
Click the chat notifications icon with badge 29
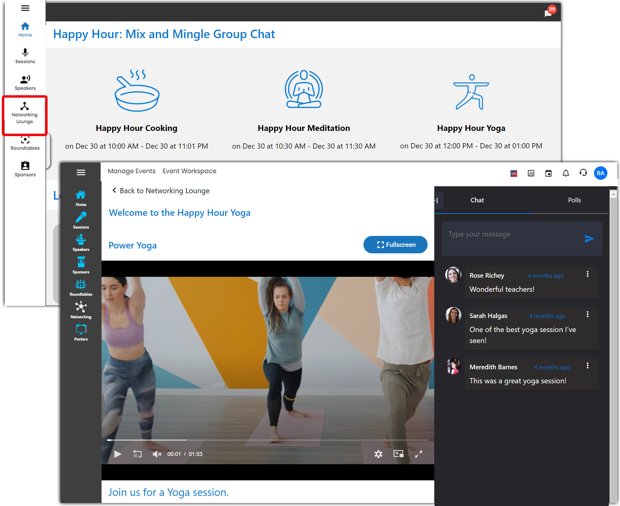tap(548, 13)
